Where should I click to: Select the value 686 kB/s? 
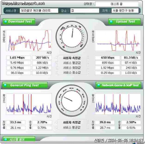(42, 63)
